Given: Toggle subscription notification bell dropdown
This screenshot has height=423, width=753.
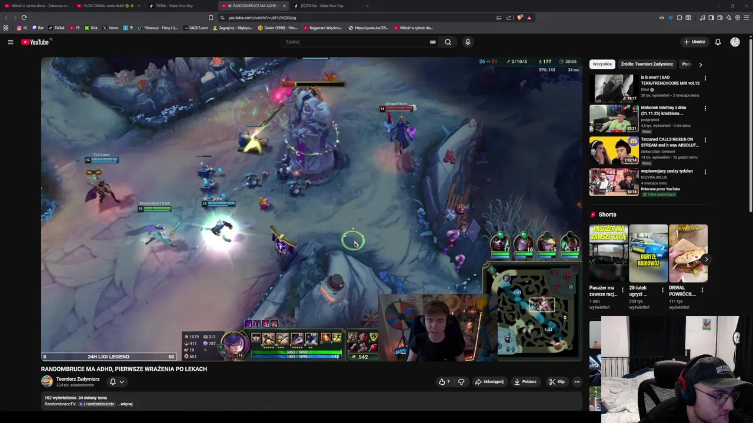Looking at the screenshot, I should [x=116, y=382].
